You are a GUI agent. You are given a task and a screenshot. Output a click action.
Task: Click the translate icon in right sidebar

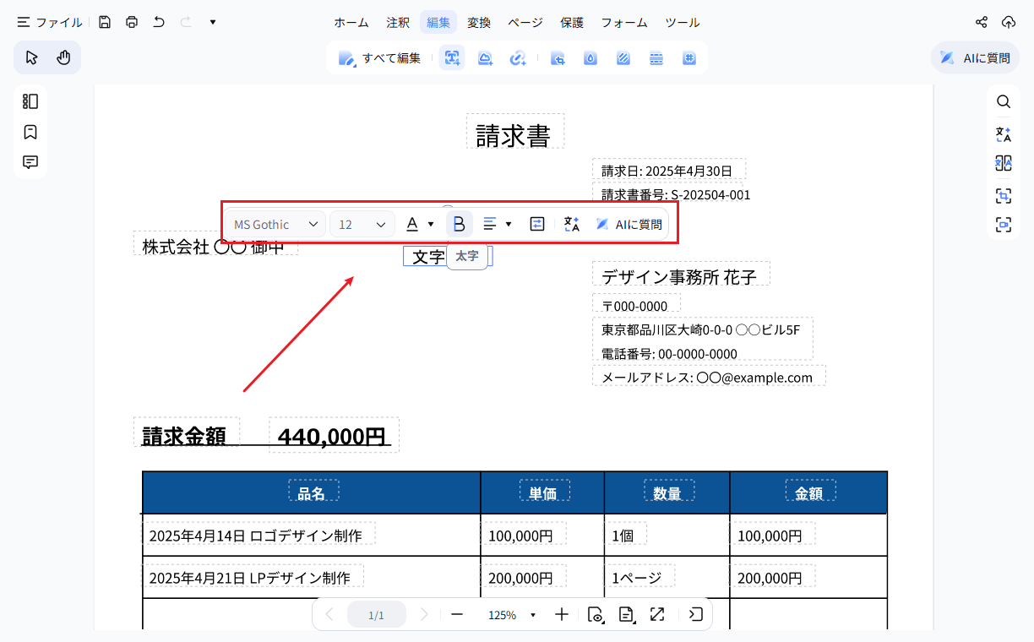(x=1004, y=133)
